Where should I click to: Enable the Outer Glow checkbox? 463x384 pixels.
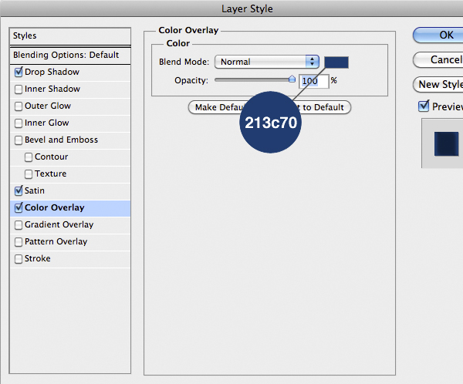[x=19, y=106]
